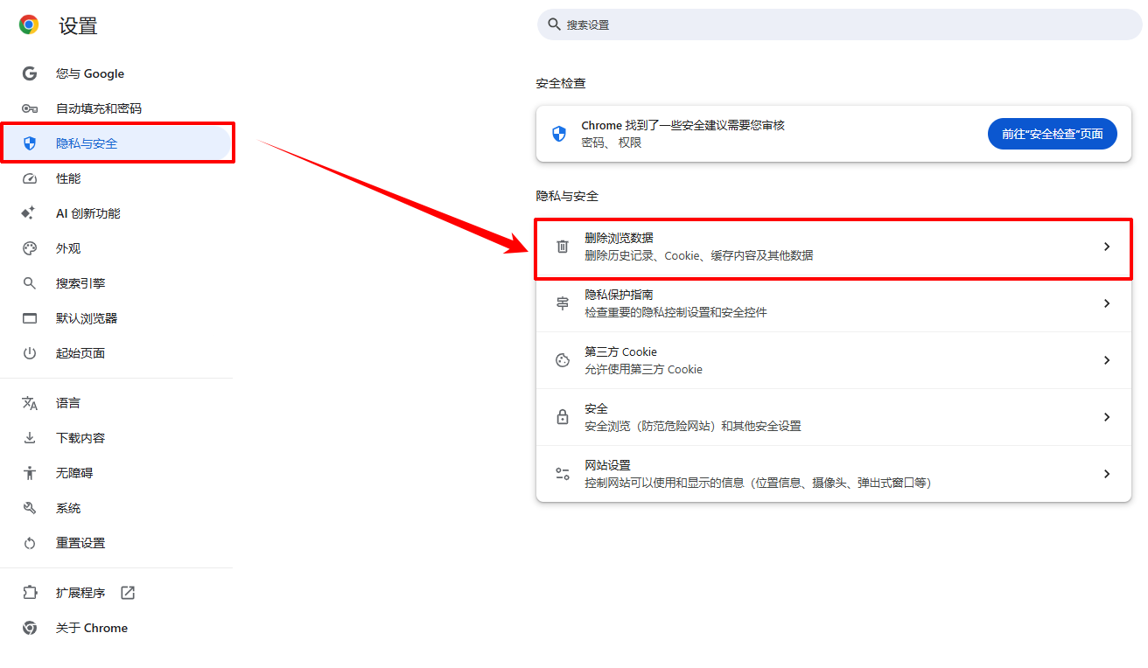Click the About Chrome icon

coord(30,628)
